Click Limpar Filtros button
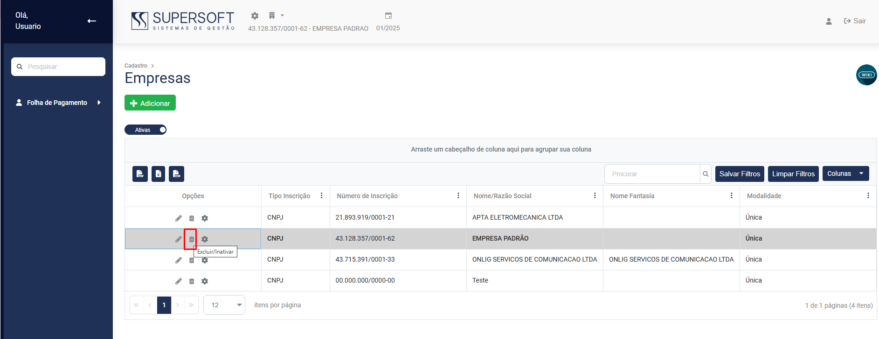The image size is (879, 339). (x=793, y=174)
